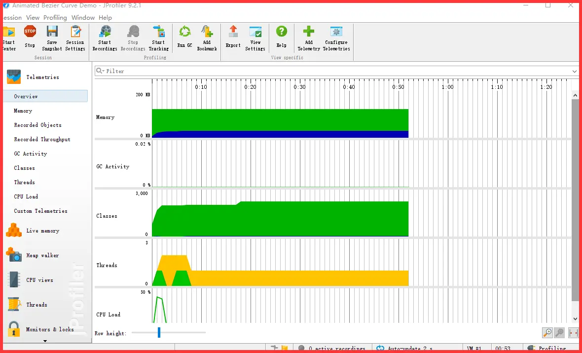Zoom in on the timeline
Screen dimensions: 582x353
547,333
